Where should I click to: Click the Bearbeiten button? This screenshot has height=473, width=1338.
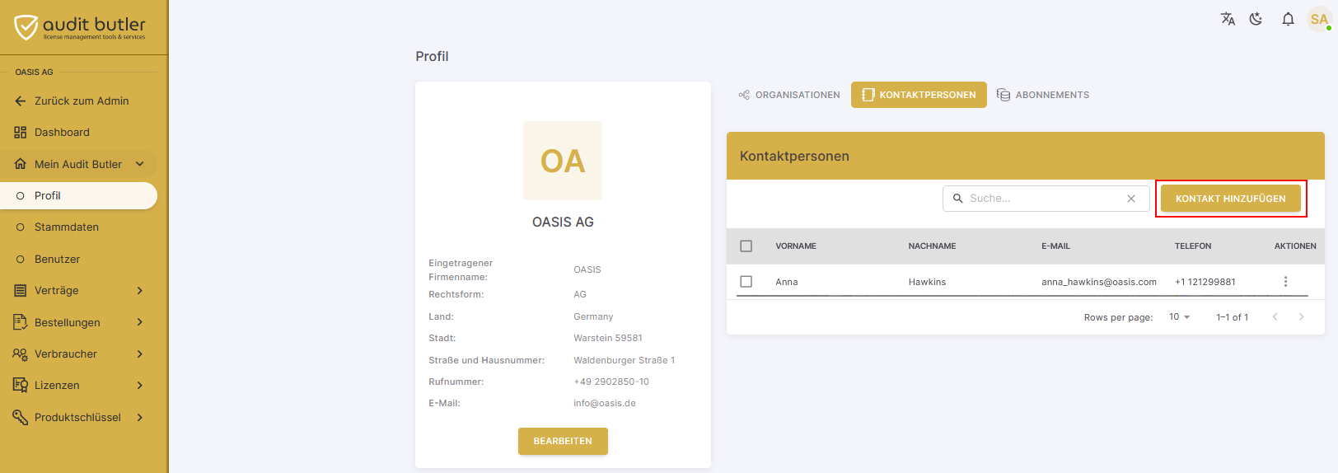pos(563,441)
